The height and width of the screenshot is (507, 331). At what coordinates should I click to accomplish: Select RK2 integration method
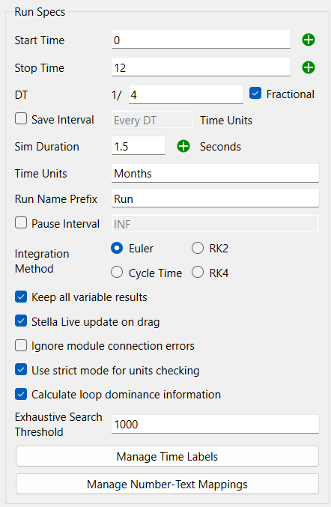coord(198,249)
